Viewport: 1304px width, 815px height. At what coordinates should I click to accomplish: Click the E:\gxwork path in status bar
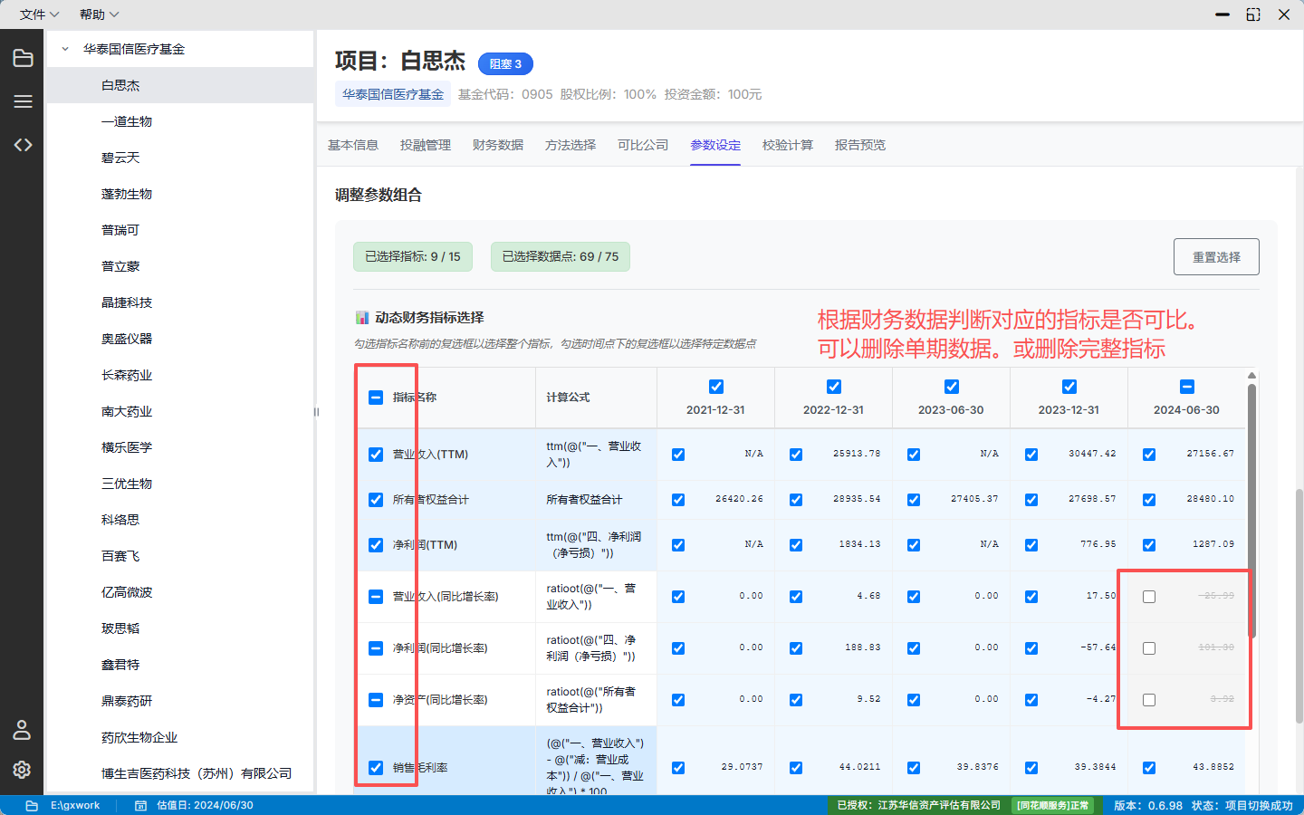(x=75, y=805)
